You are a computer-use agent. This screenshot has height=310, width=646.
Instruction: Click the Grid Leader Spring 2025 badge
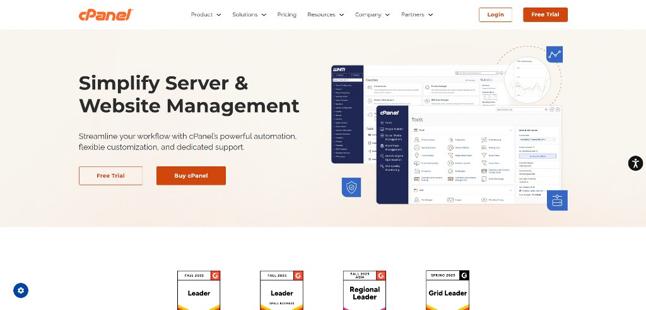click(447, 290)
